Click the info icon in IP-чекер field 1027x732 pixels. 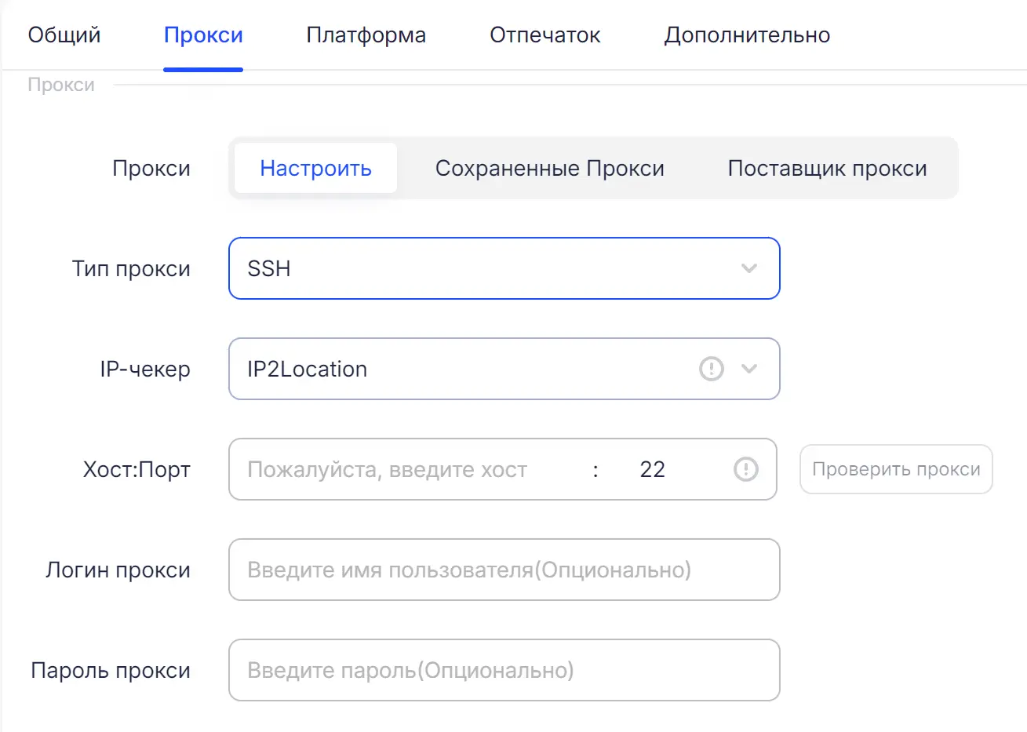pos(711,369)
